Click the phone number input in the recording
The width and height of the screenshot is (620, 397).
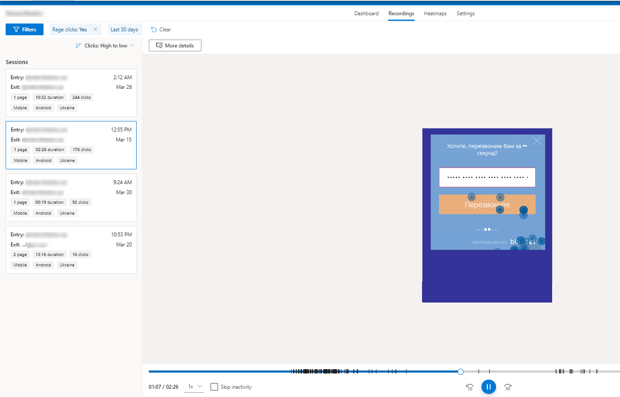[x=487, y=177]
